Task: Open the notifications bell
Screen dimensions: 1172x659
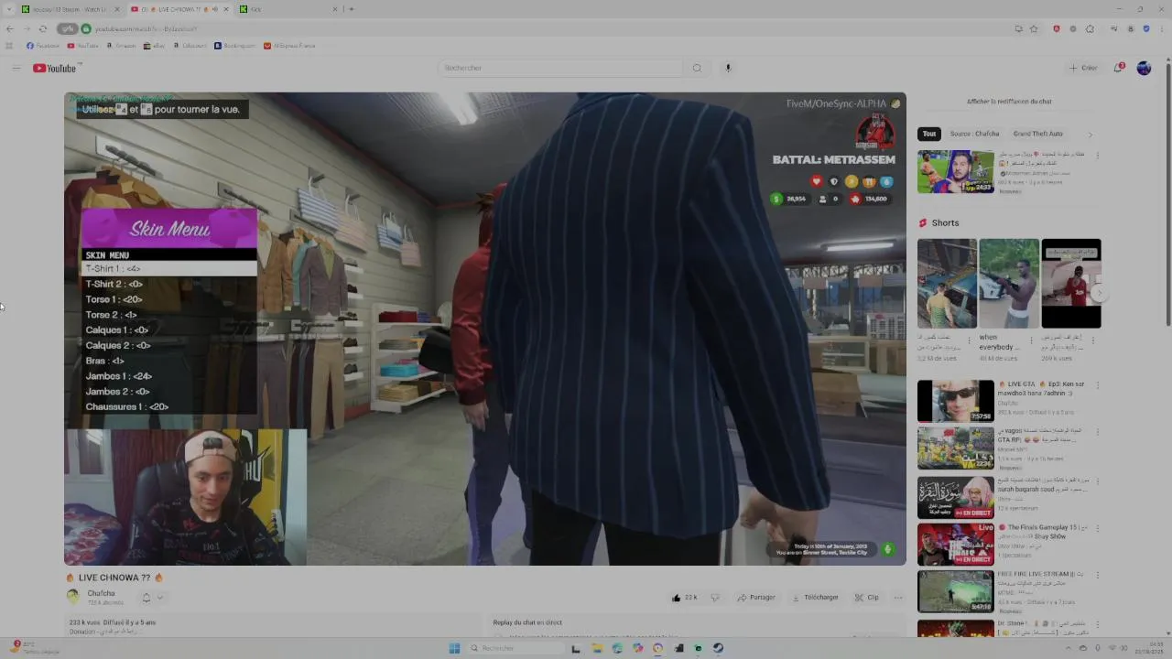Action: pyautogui.click(x=1118, y=68)
